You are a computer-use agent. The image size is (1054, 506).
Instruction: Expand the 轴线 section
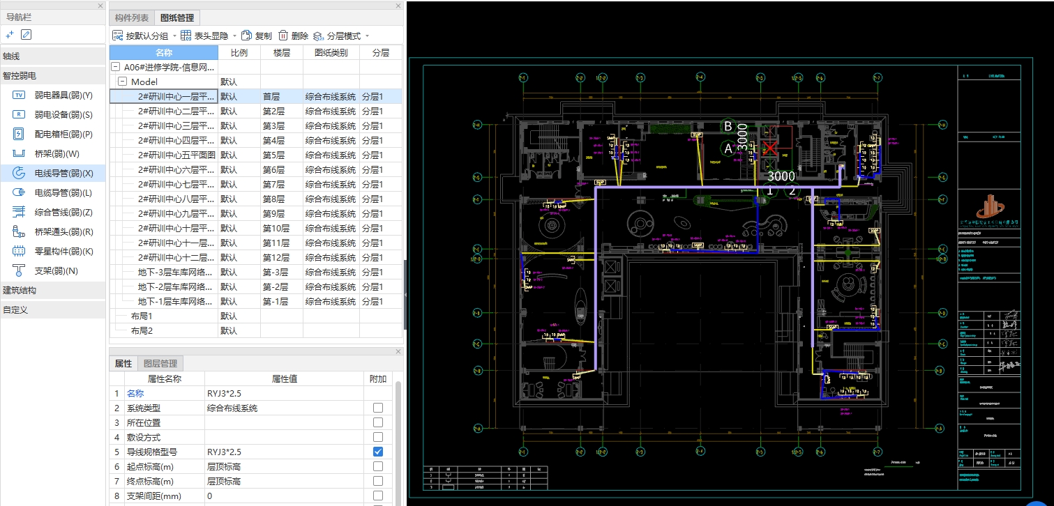pyautogui.click(x=53, y=56)
